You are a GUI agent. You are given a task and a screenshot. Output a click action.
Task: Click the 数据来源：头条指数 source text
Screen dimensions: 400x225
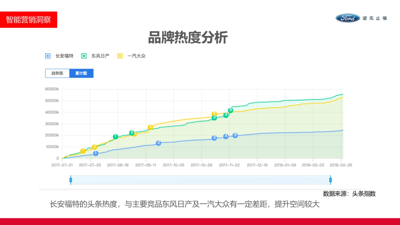pyautogui.click(x=349, y=193)
